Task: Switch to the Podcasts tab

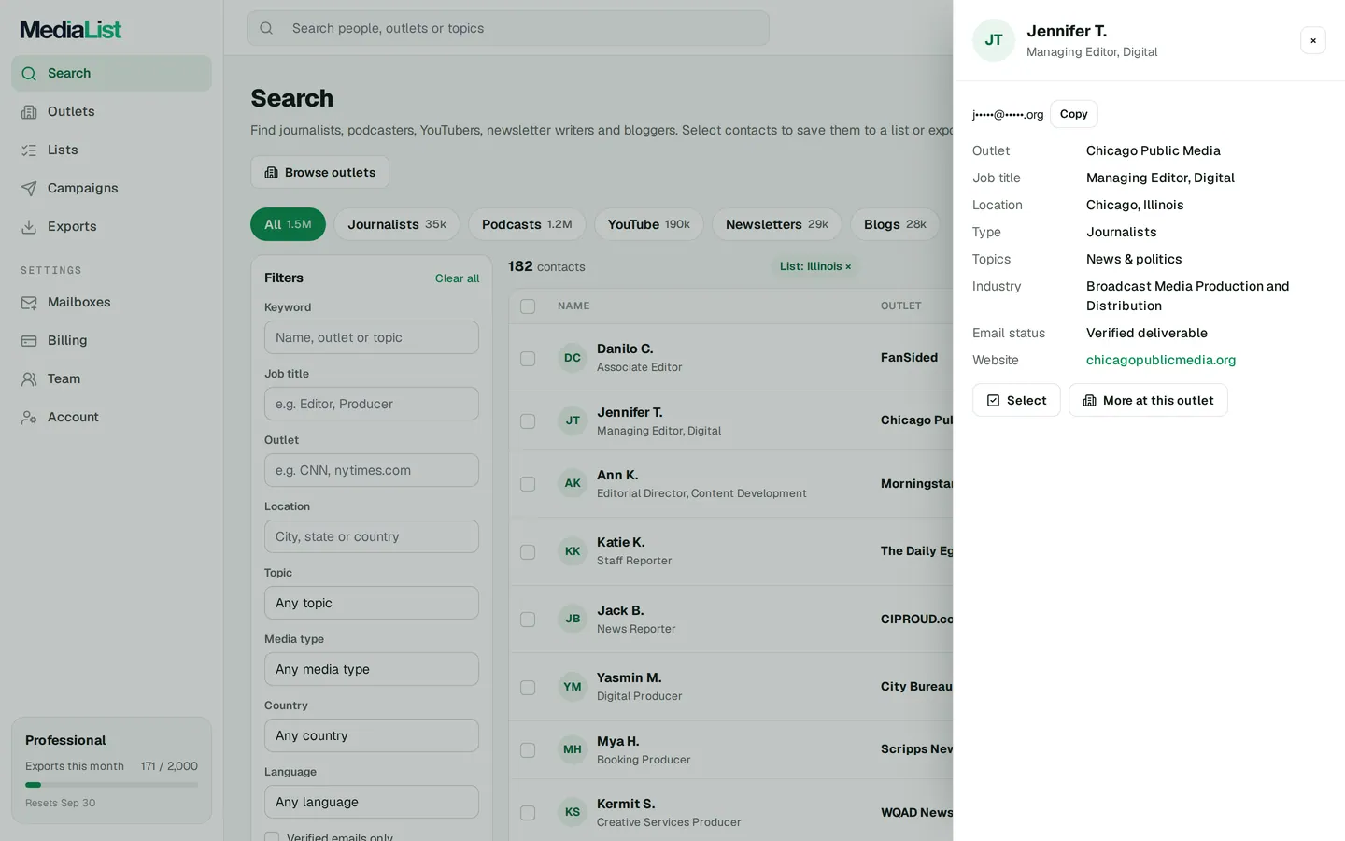Action: tap(527, 224)
